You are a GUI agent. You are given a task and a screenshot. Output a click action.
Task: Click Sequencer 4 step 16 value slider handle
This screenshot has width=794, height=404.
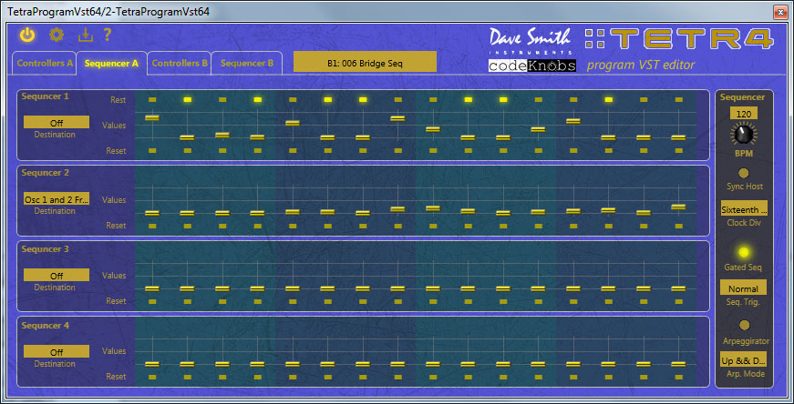pos(678,364)
